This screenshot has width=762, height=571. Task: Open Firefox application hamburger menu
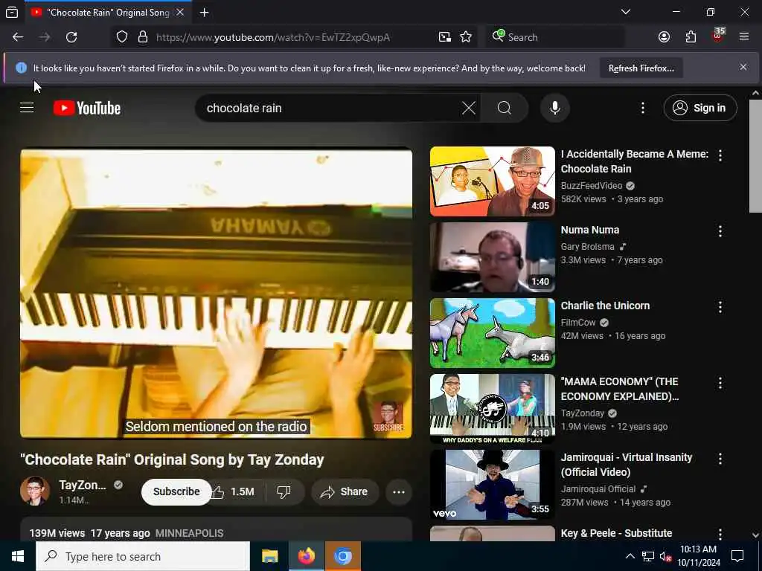point(744,37)
